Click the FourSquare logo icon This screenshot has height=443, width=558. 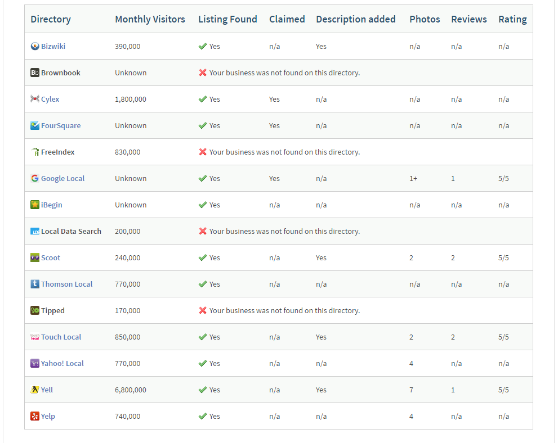point(34,125)
